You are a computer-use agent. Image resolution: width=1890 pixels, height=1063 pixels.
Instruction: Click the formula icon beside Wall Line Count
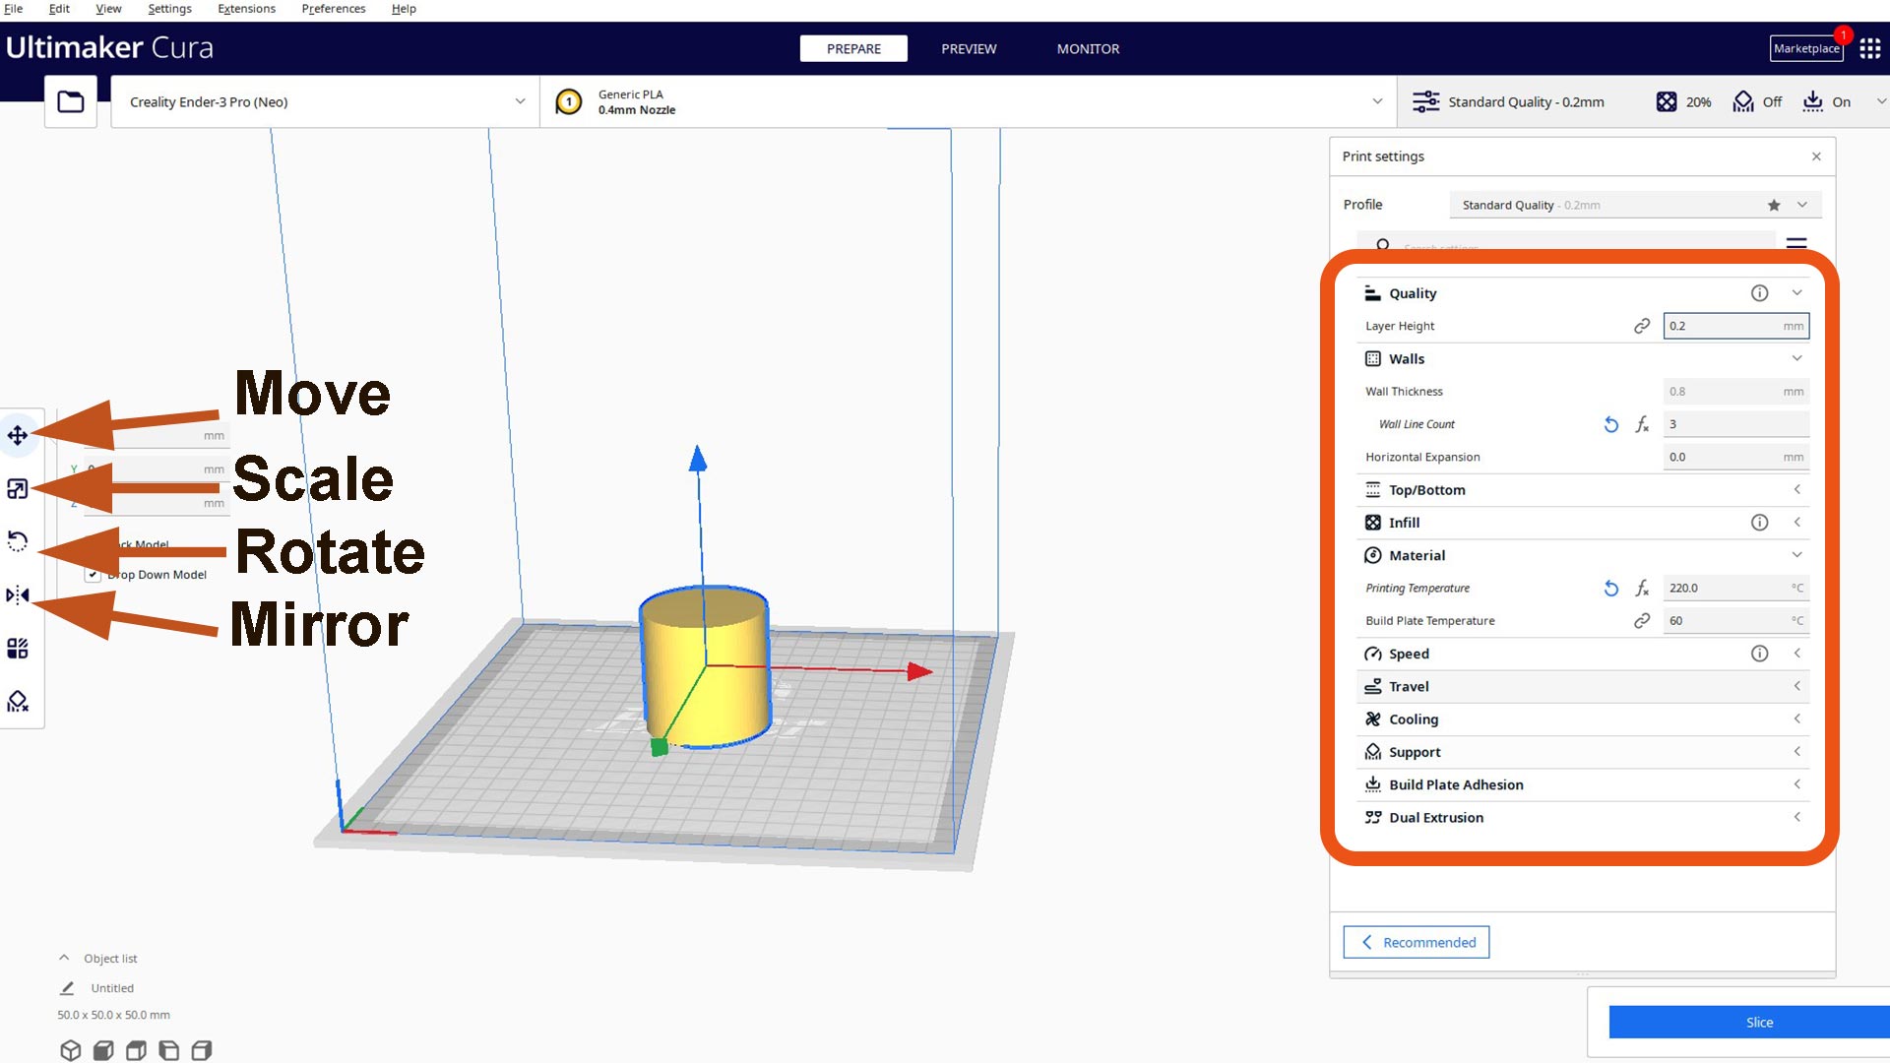tap(1642, 424)
